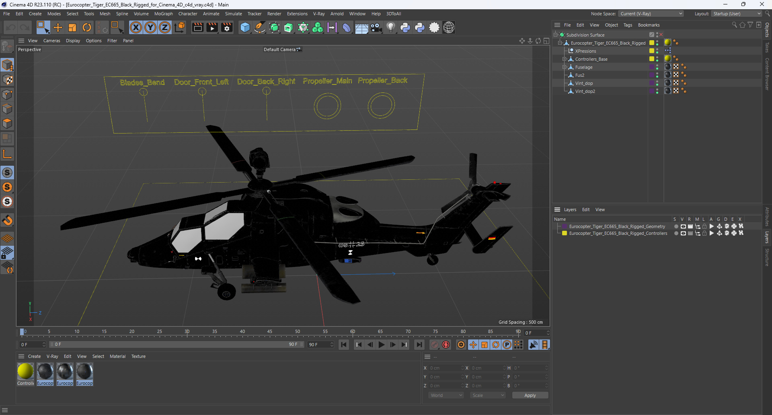
Task: Toggle Position keyframe recording icon
Action: (x=473, y=345)
